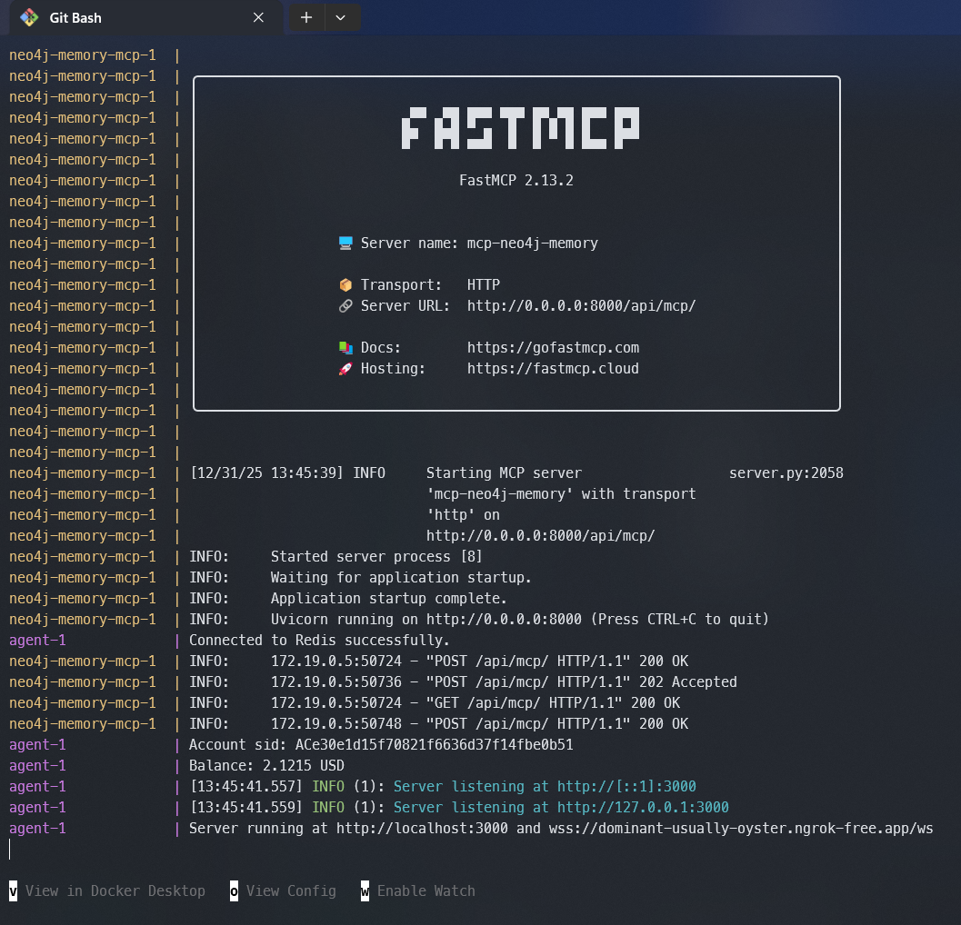961x925 pixels.
Task: Click the rocket icon beside Hosting
Action: coord(345,369)
